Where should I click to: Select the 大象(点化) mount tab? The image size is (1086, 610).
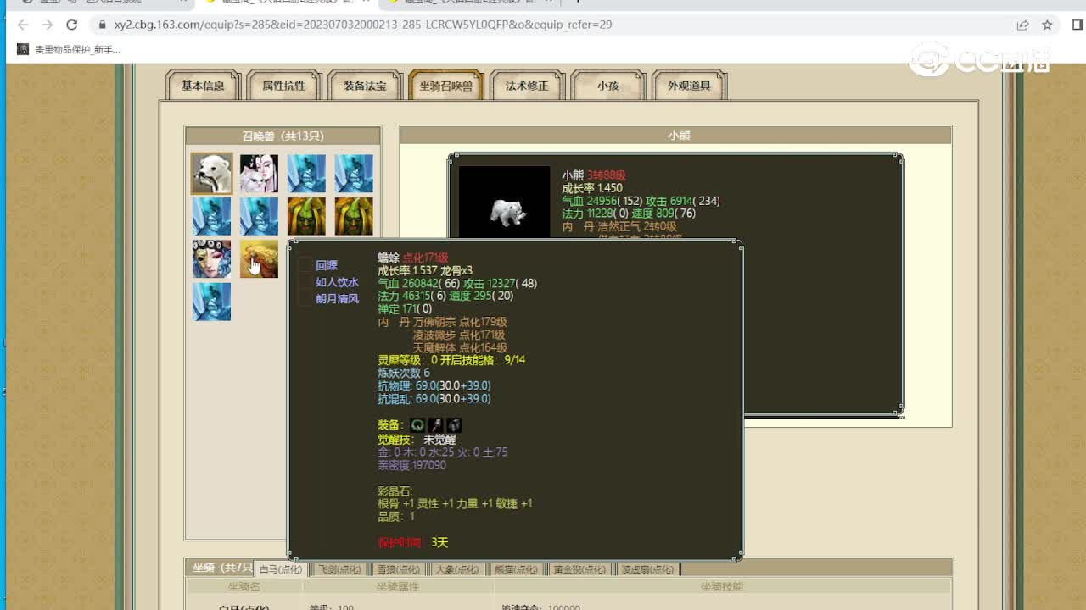[456, 569]
